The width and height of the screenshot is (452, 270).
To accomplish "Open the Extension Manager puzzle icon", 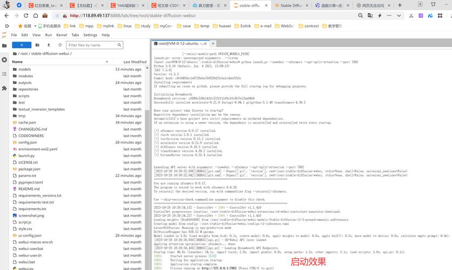I will click(x=4, y=88).
